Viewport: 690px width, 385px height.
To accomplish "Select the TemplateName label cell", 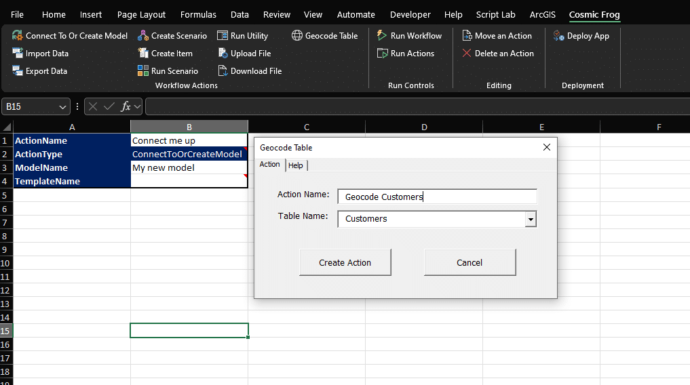I will [x=72, y=182].
